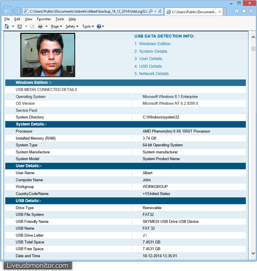Click the 'Microsoft Windows 8.1 Enterprise' value

point(170,96)
